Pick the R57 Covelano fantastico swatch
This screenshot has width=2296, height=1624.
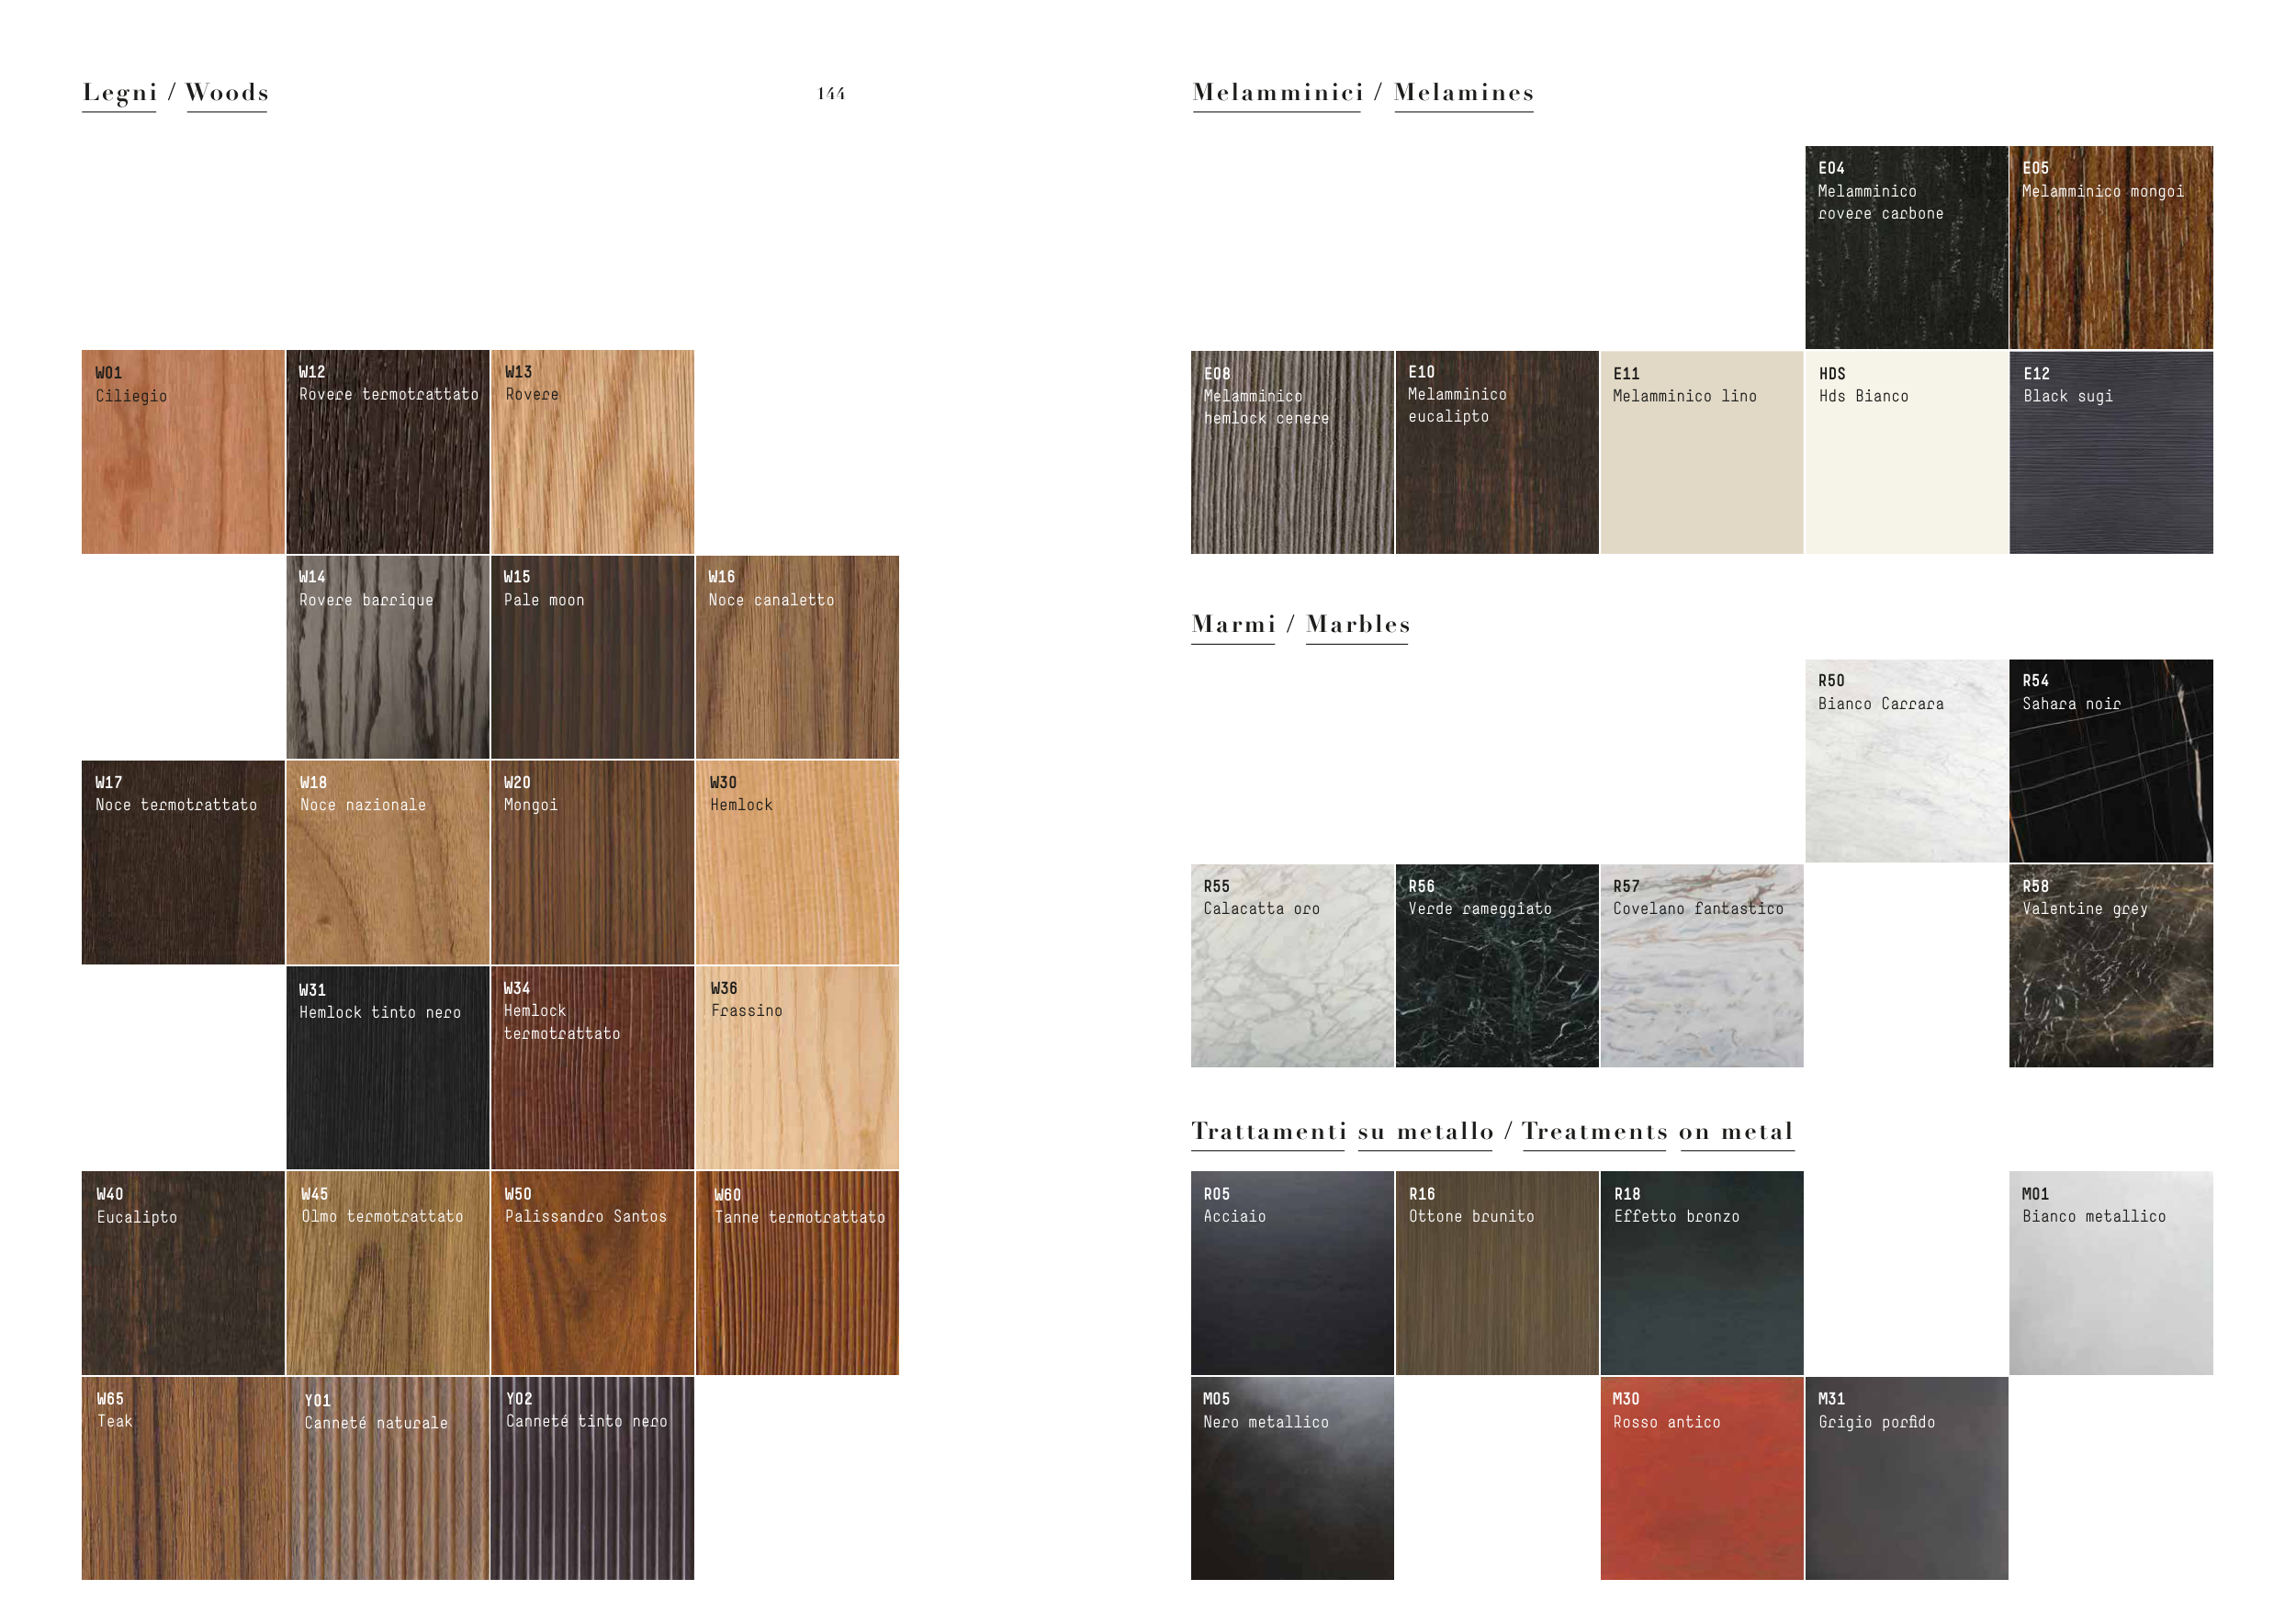tap(1701, 966)
